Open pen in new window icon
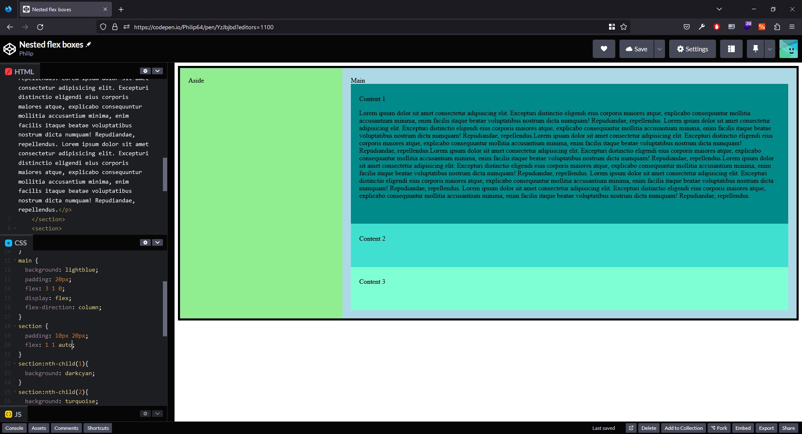This screenshot has width=802, height=434. click(x=631, y=428)
